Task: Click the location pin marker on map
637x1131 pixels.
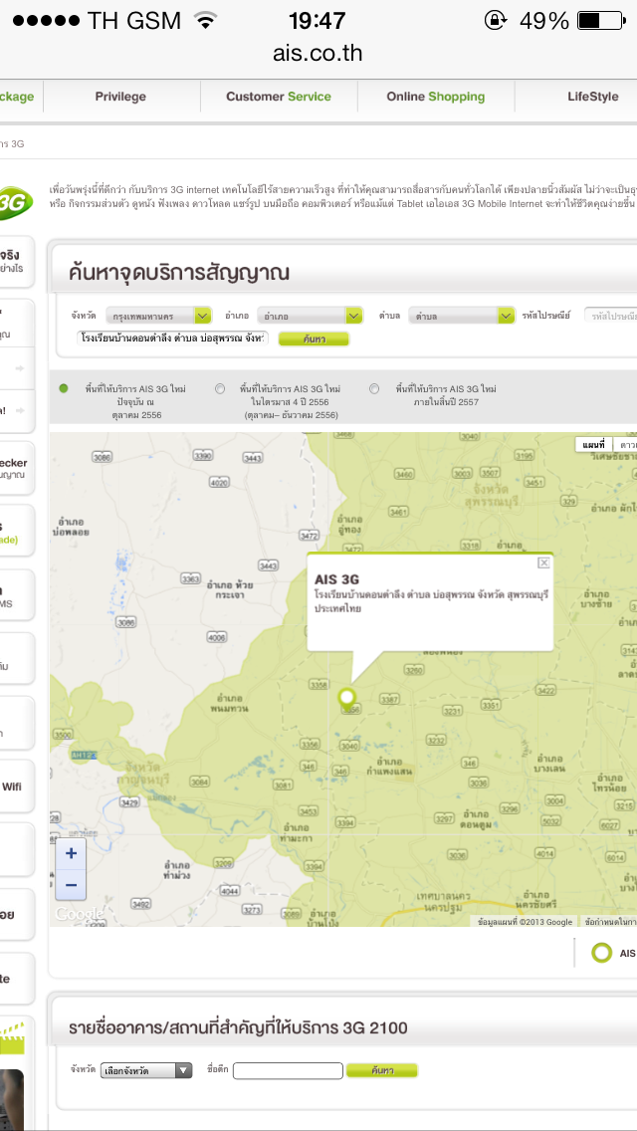Action: point(347,698)
